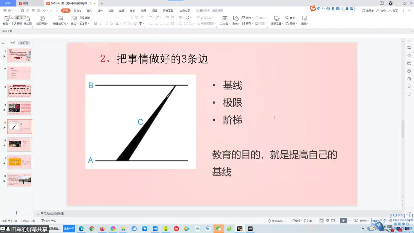Click the Share (分享) button
This screenshot has height=233, width=414.
394,11
